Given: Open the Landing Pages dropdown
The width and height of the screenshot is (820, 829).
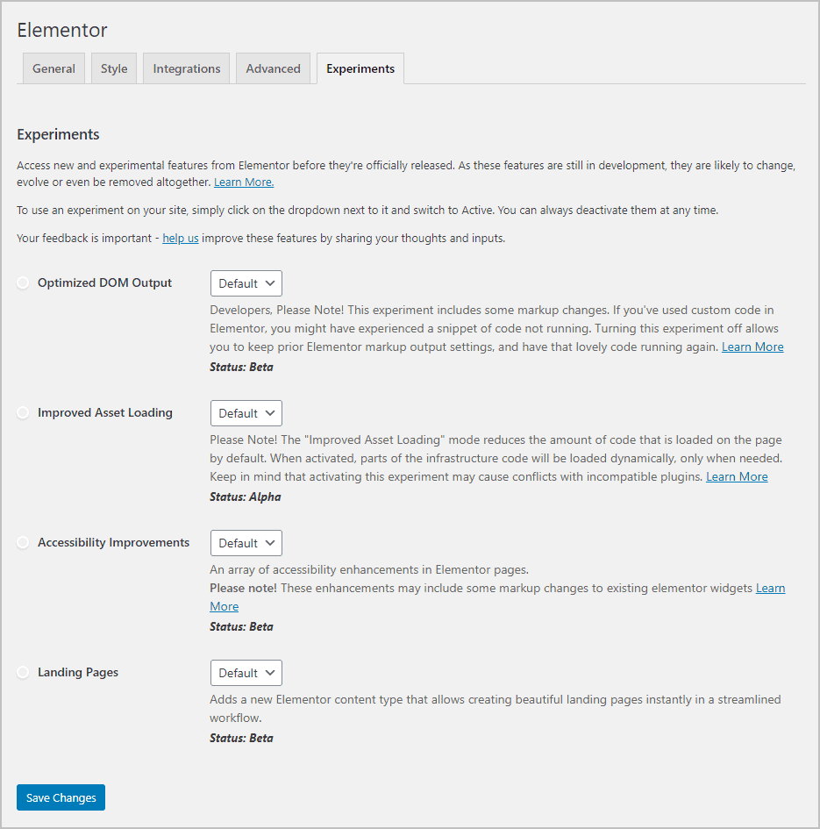Looking at the screenshot, I should tap(246, 673).
